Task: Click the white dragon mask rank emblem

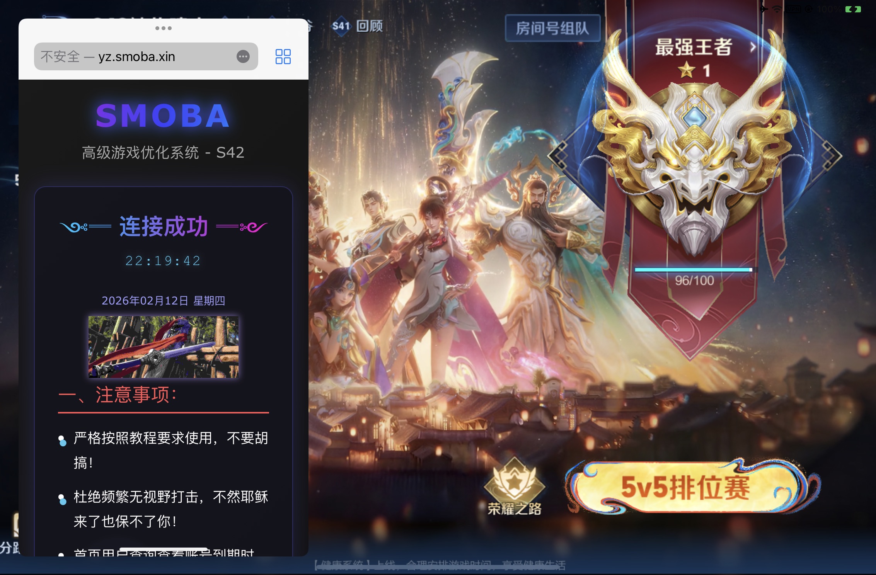Action: pos(694,170)
